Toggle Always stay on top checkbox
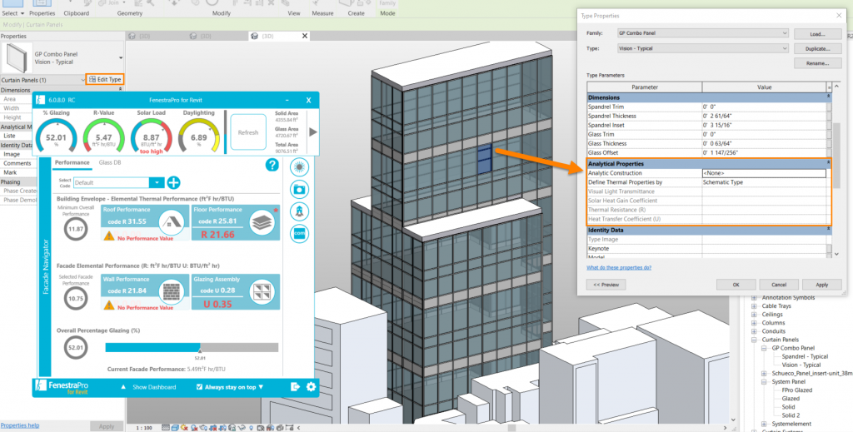The width and height of the screenshot is (853, 432). click(199, 387)
